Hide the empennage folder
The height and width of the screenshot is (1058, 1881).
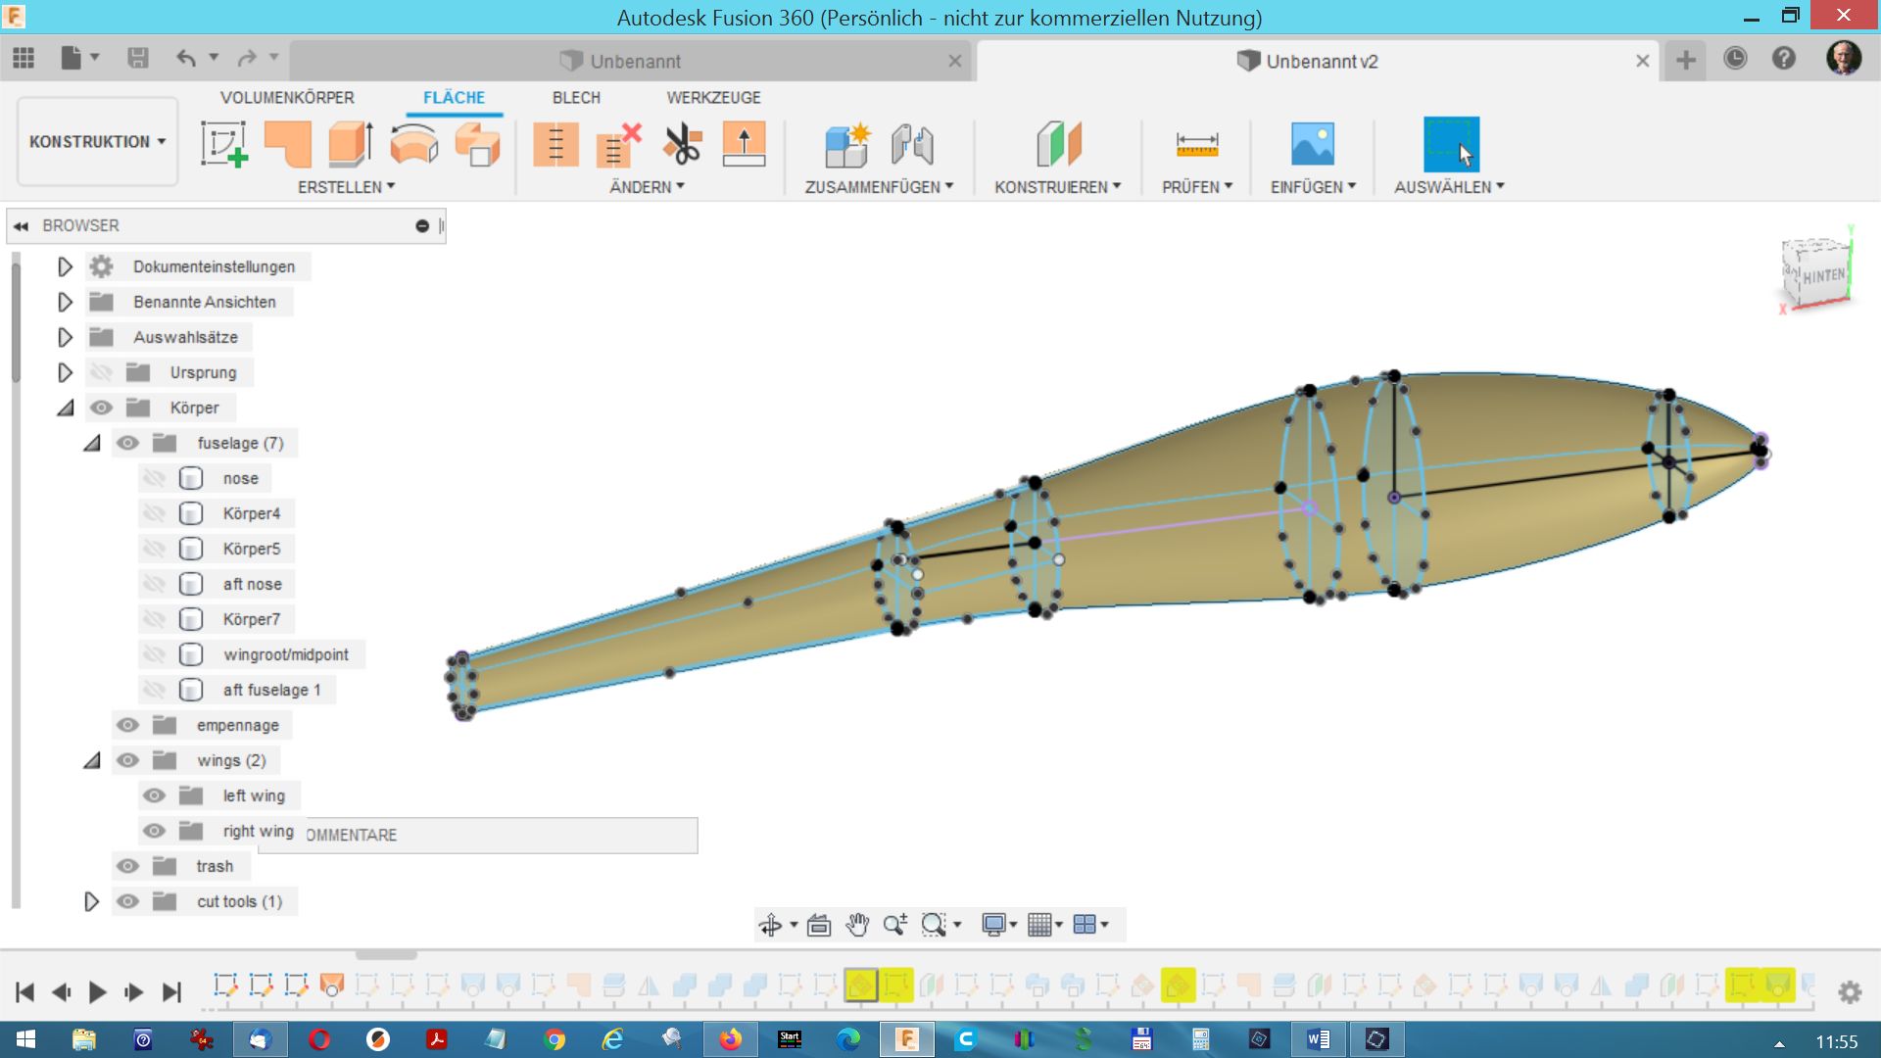pos(127,725)
